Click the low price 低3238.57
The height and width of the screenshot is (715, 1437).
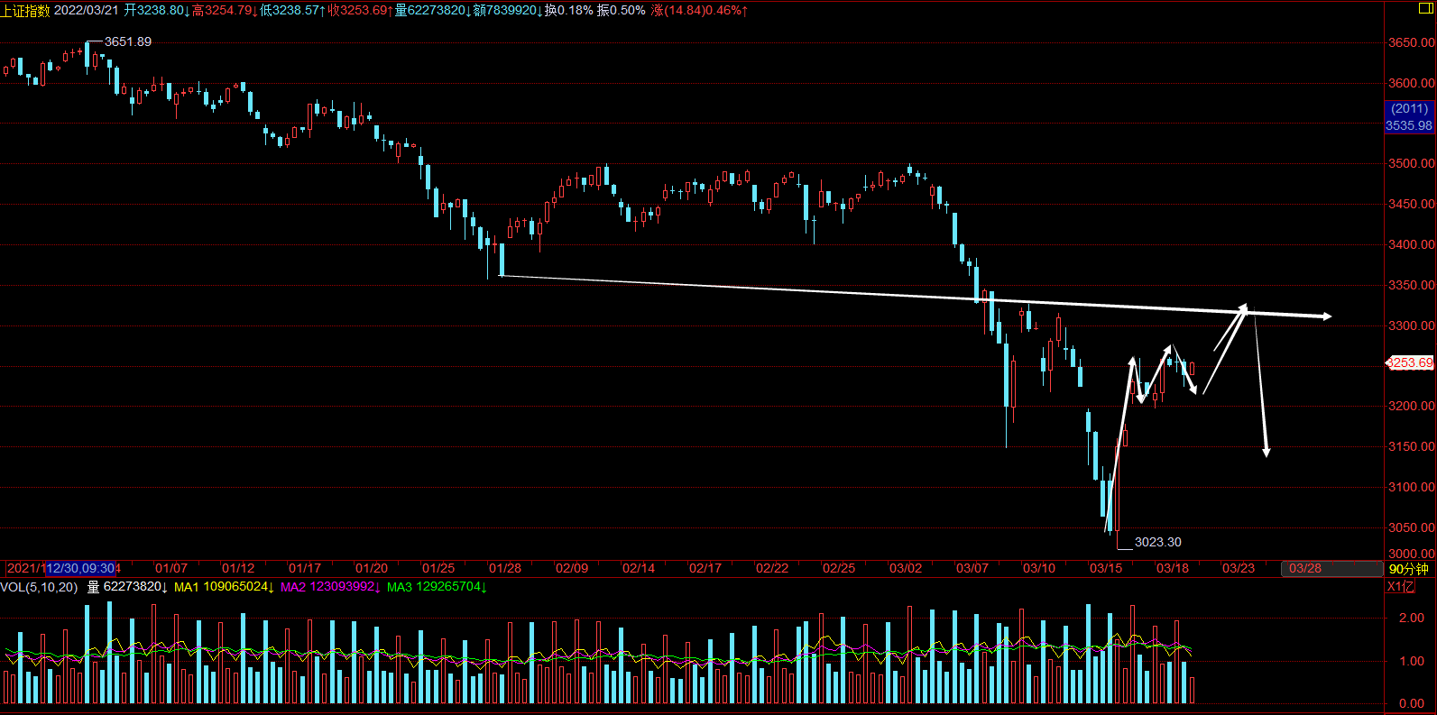click(293, 11)
